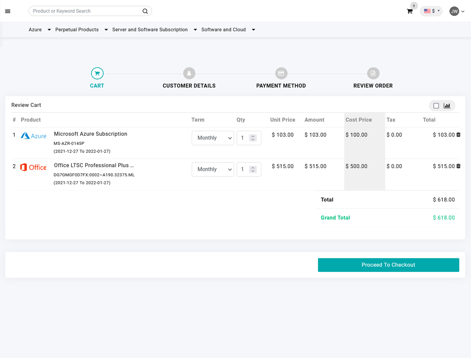Click the Proceed To Checkout button

coord(388,265)
